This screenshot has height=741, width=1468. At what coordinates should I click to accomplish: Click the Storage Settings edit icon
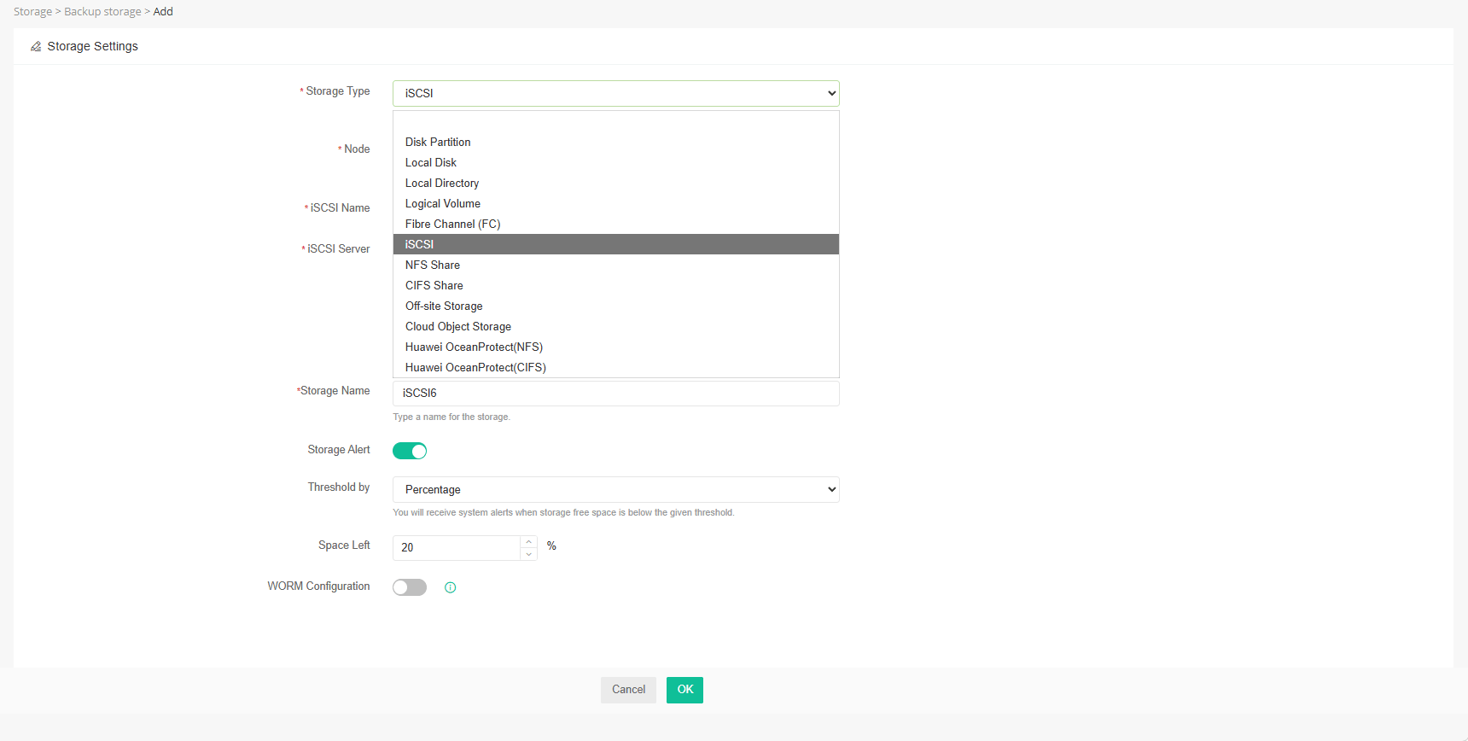pyautogui.click(x=36, y=46)
